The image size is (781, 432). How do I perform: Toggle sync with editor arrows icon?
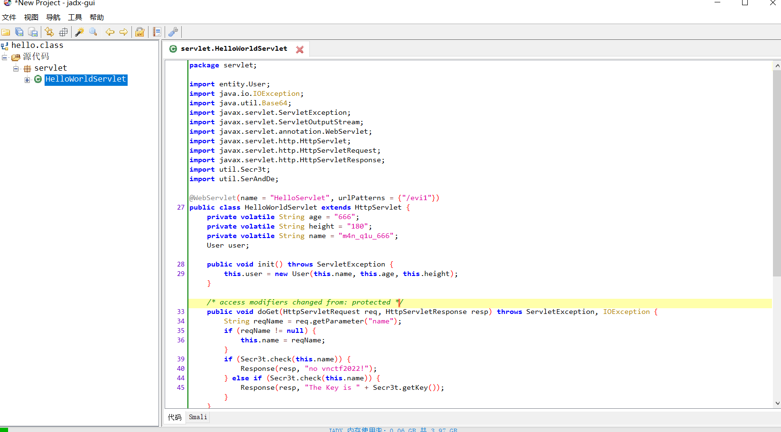point(49,32)
